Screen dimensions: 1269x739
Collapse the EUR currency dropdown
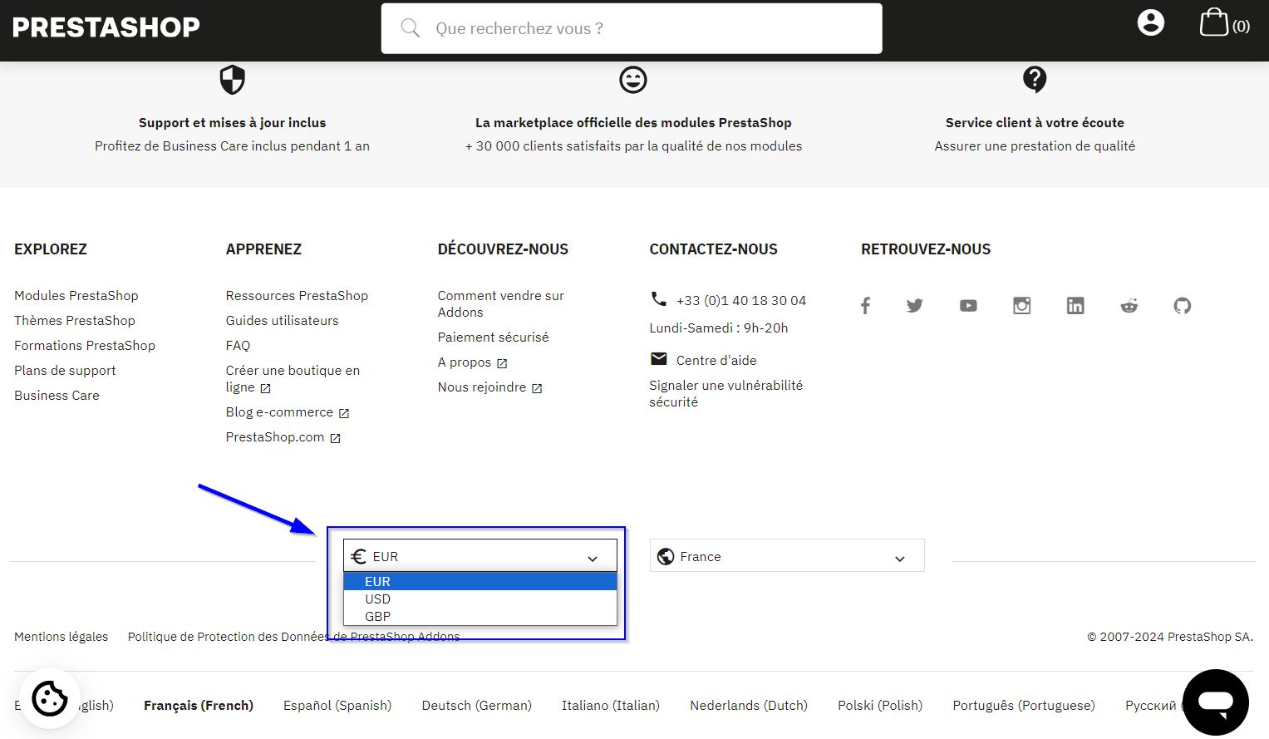[480, 556]
